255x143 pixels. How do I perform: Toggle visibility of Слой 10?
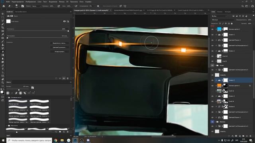(x=212, y=56)
